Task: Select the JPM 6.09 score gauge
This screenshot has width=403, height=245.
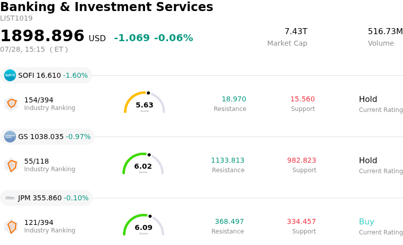Action: tap(144, 225)
